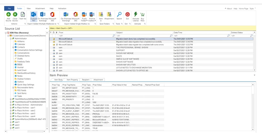Click the Add Source icon
This screenshot has width=262, height=140.
coord(8,15)
